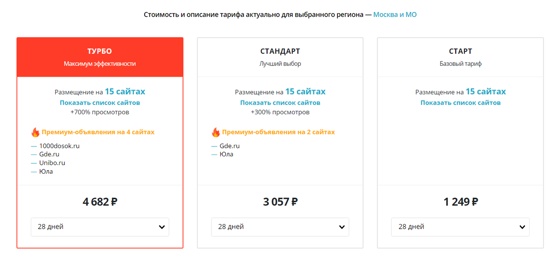Click the Unibo.ru entry in the ТУРБО plan

pos(52,163)
